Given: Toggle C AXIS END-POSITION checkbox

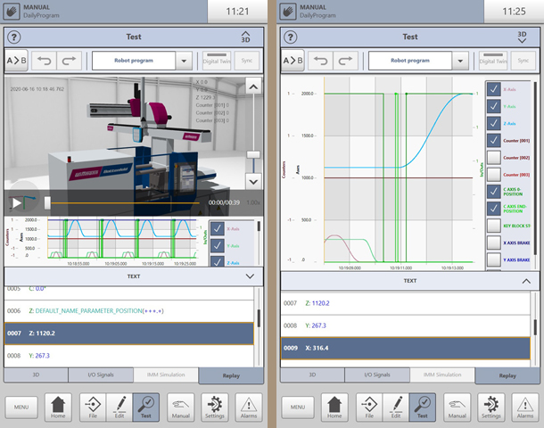Looking at the screenshot, I should coord(494,209).
